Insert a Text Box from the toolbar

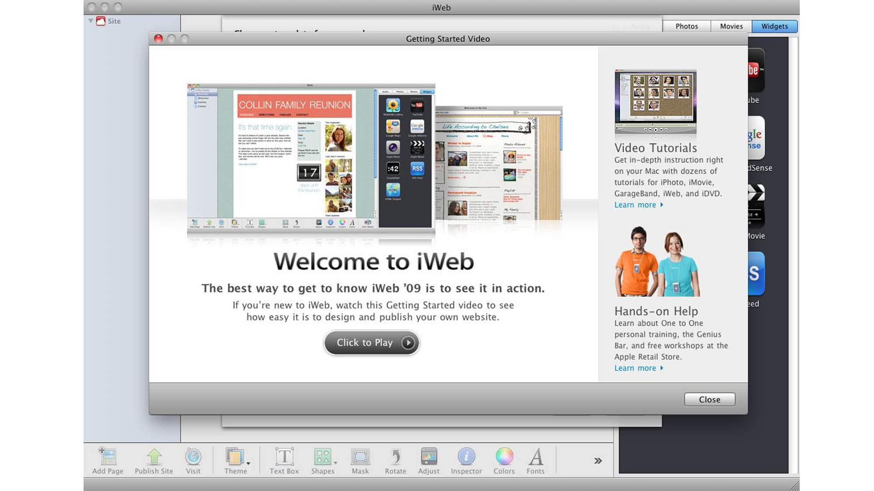(284, 457)
